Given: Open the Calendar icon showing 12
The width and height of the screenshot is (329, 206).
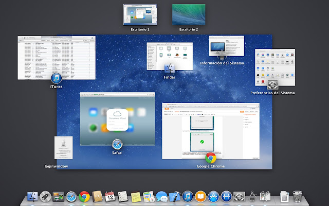Looking at the screenshot, I should [110, 197].
